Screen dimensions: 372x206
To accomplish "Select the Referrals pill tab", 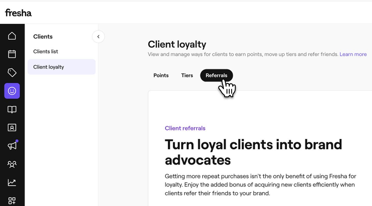I will tap(216, 75).
